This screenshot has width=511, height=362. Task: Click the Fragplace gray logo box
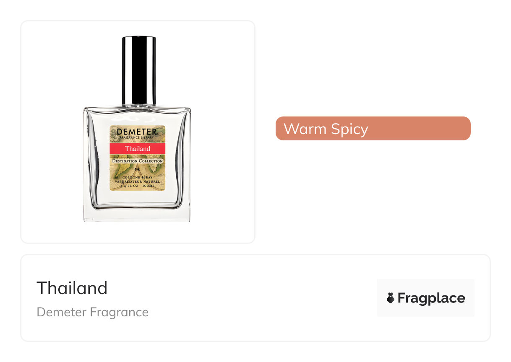(x=426, y=298)
